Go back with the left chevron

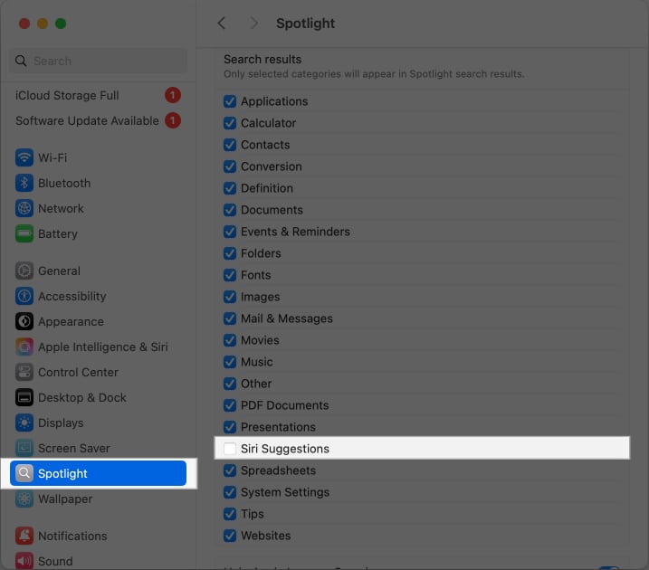click(222, 24)
